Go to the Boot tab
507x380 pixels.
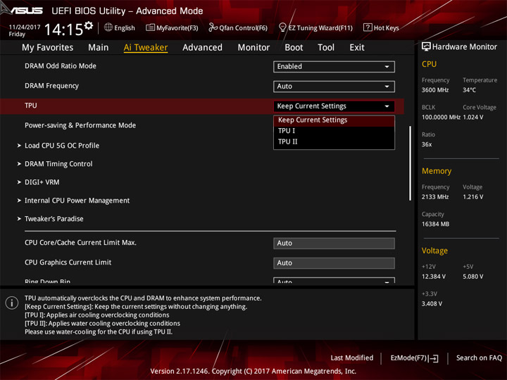click(x=294, y=48)
